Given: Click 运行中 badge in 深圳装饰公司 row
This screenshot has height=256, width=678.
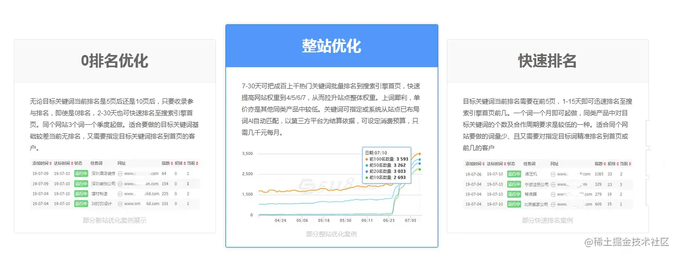Looking at the screenshot, I should point(81,184).
